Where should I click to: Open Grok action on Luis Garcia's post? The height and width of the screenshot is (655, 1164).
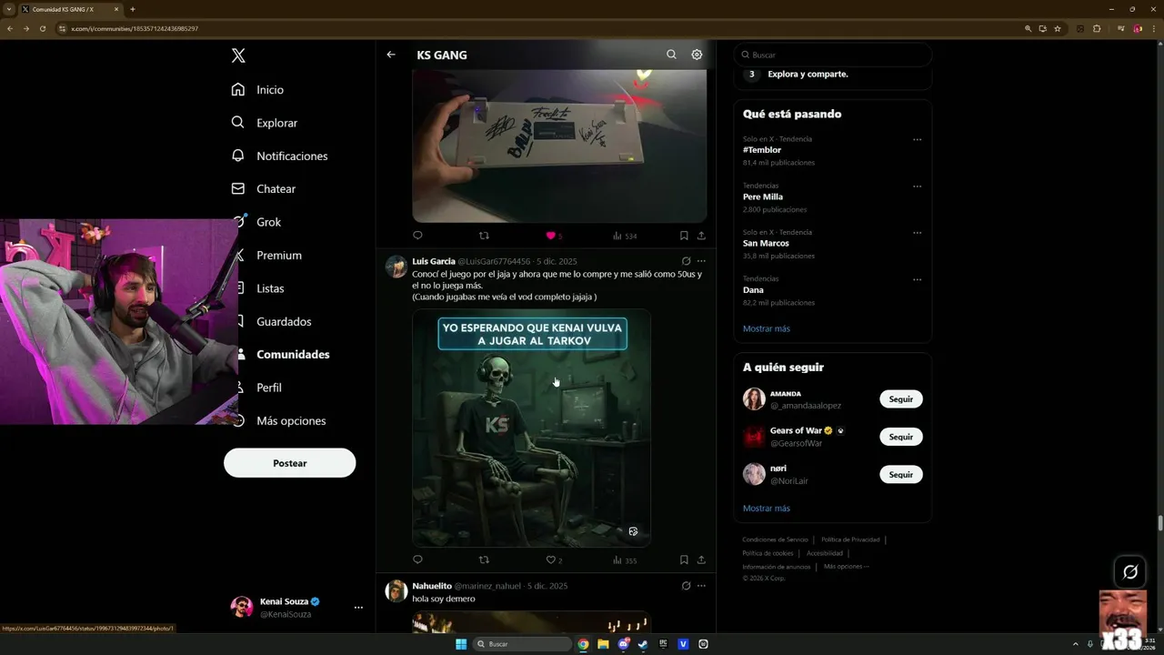(686, 261)
